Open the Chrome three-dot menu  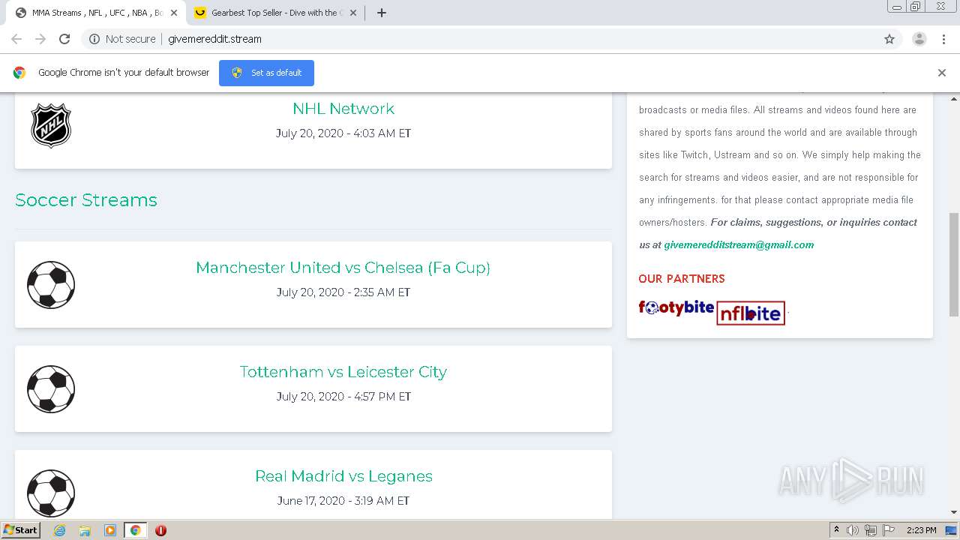944,39
